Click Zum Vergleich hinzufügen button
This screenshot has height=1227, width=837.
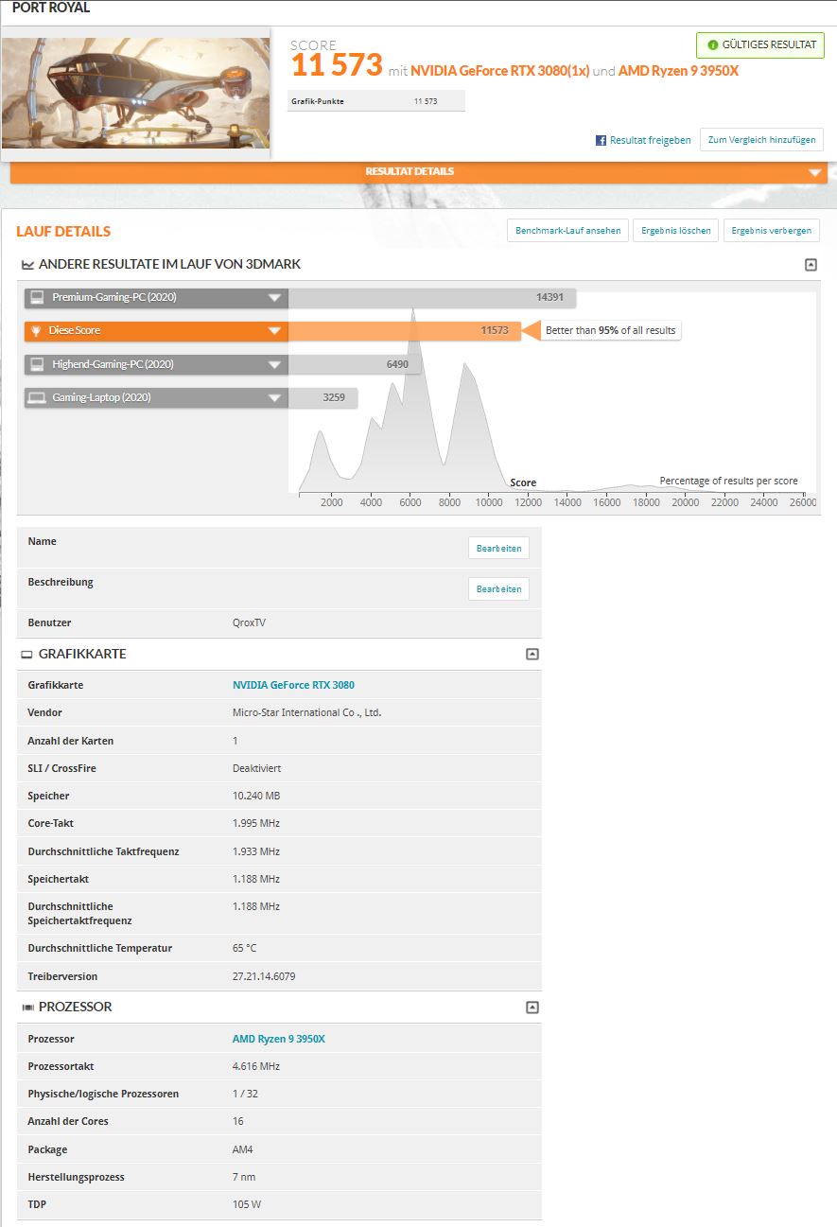(x=761, y=140)
